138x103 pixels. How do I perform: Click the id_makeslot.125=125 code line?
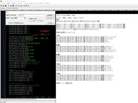click(20, 37)
